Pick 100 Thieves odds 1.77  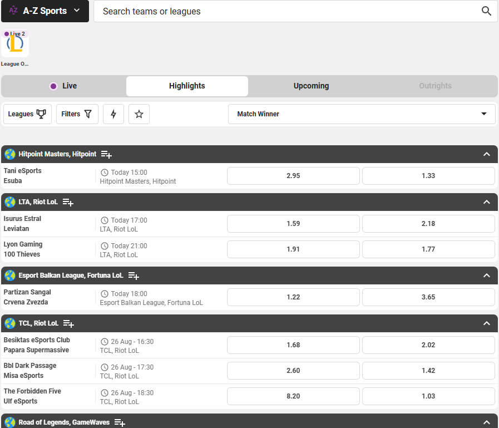(428, 249)
